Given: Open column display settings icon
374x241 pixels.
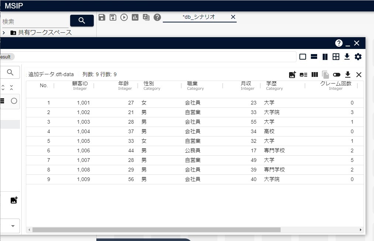Looking at the screenshot, I should pyautogui.click(x=315, y=75).
